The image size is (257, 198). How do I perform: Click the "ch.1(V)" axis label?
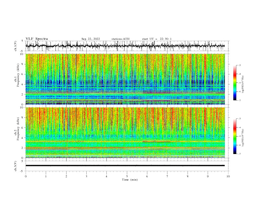[16, 46]
